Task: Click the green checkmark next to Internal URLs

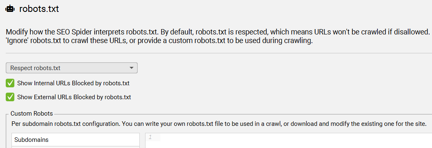Action: [10, 83]
